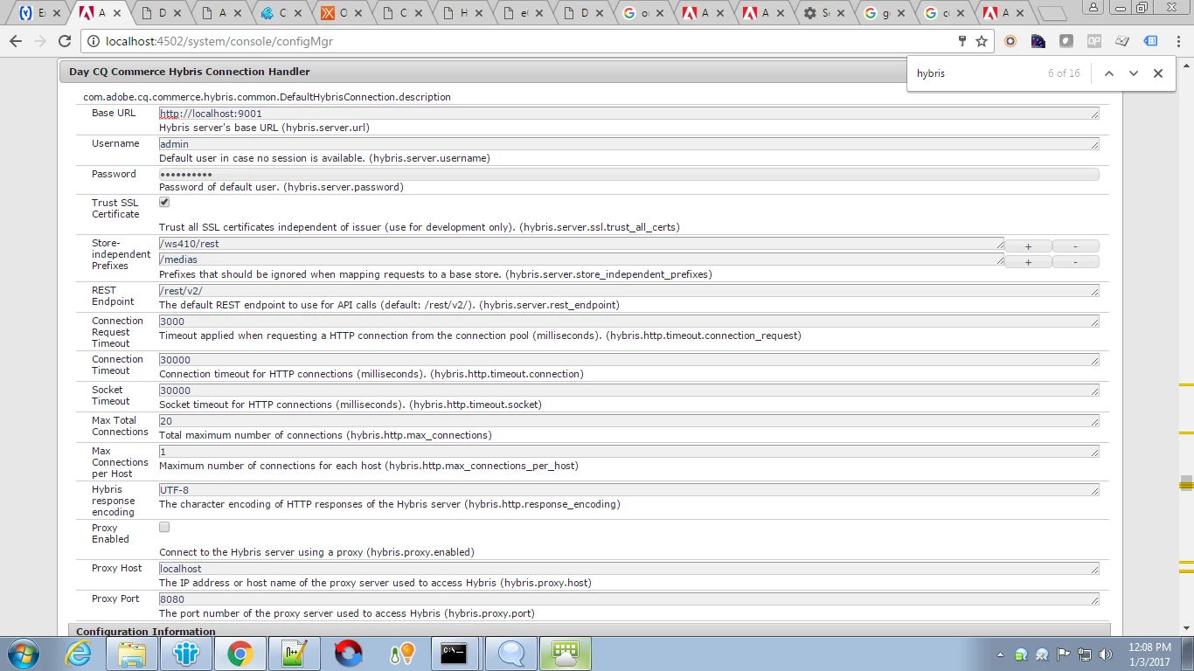Image resolution: width=1194 pixels, height=671 pixels.
Task: Show hidden system tray icons
Action: [1000, 654]
